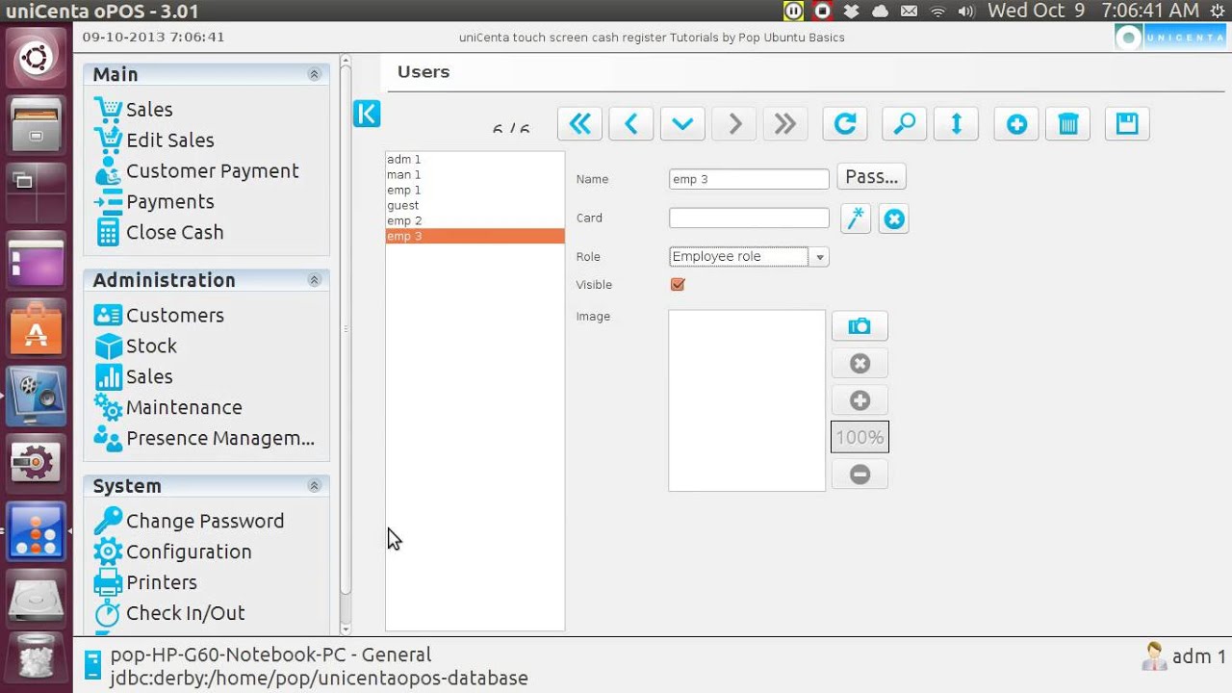Viewport: 1232px width, 693px height.
Task: Click the Card input field
Action: 749,218
